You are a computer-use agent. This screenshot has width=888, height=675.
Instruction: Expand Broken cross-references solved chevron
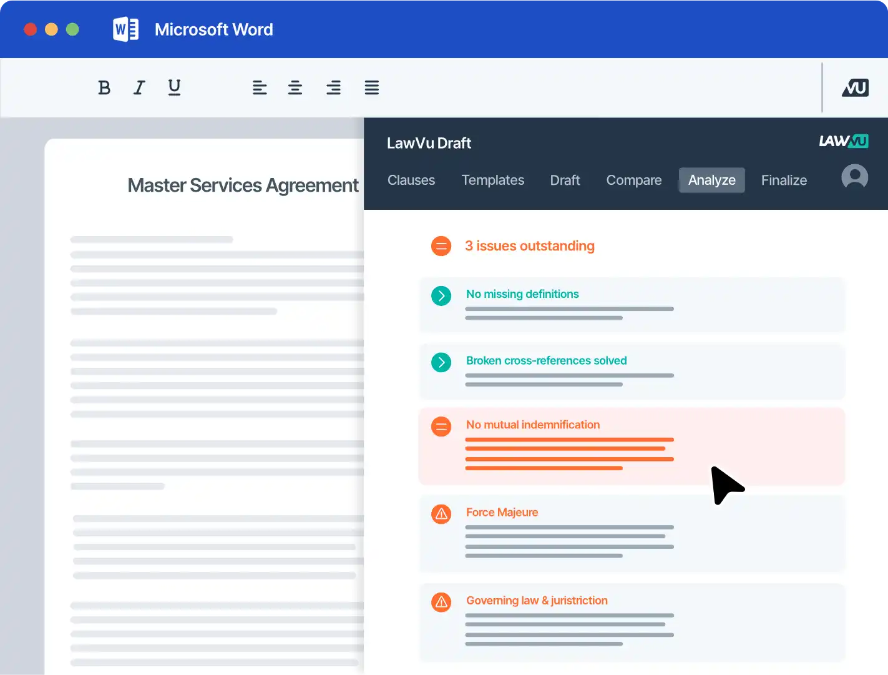441,362
